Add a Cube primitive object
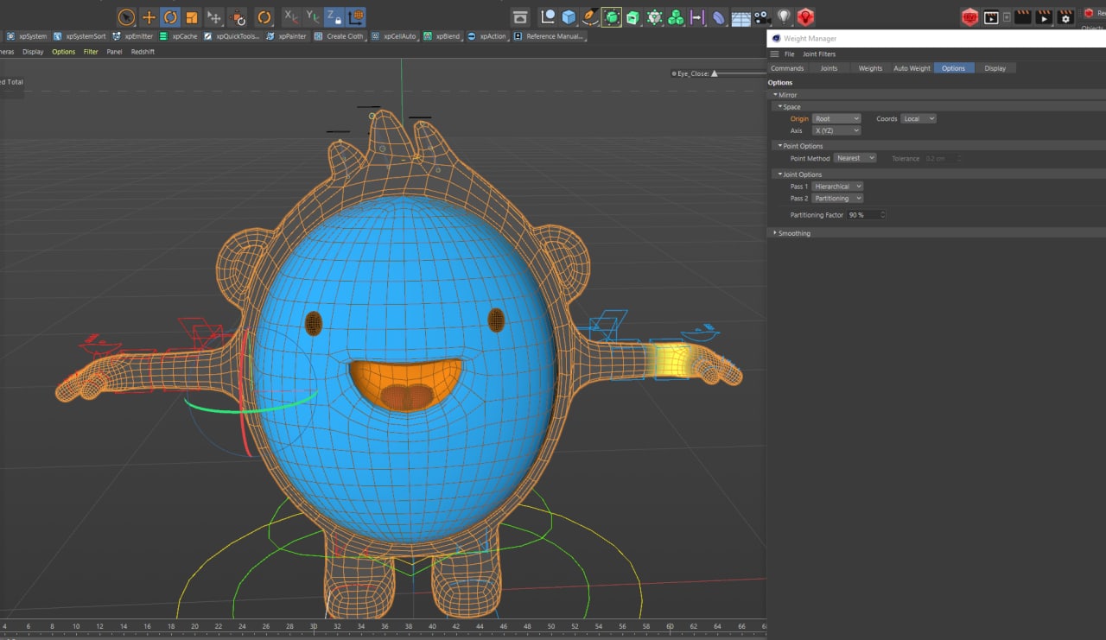1106x640 pixels. pyautogui.click(x=569, y=17)
